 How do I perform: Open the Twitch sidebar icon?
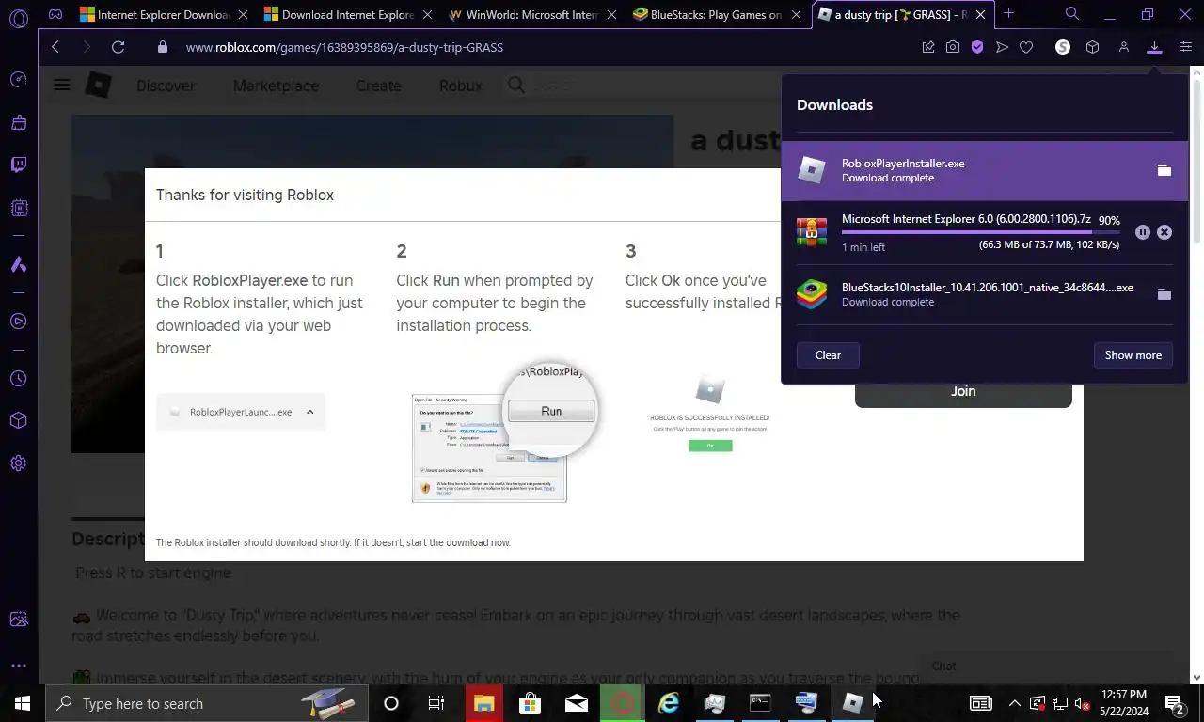point(18,165)
